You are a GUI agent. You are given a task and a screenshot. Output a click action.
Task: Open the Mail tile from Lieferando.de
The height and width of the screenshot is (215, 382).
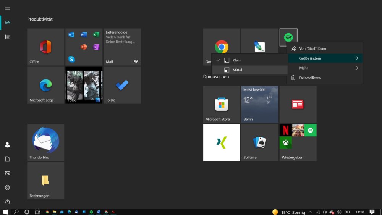pos(122,47)
